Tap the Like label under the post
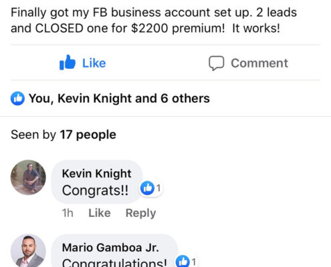The height and width of the screenshot is (267, 331). pos(94,63)
